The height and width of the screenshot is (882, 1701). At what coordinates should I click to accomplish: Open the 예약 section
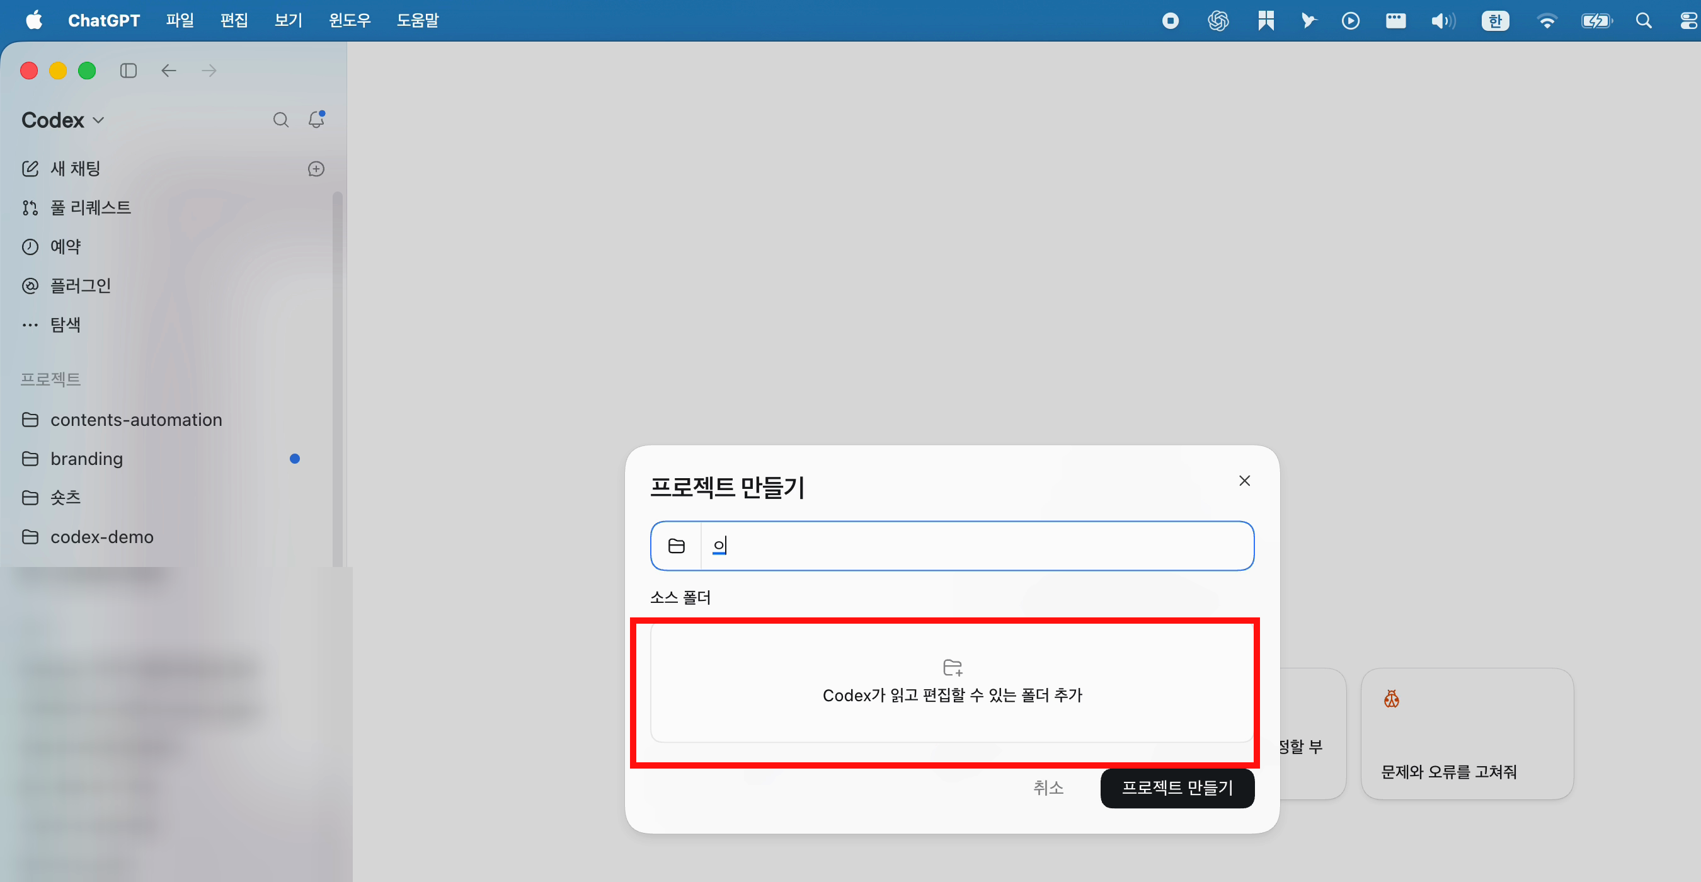click(52, 246)
